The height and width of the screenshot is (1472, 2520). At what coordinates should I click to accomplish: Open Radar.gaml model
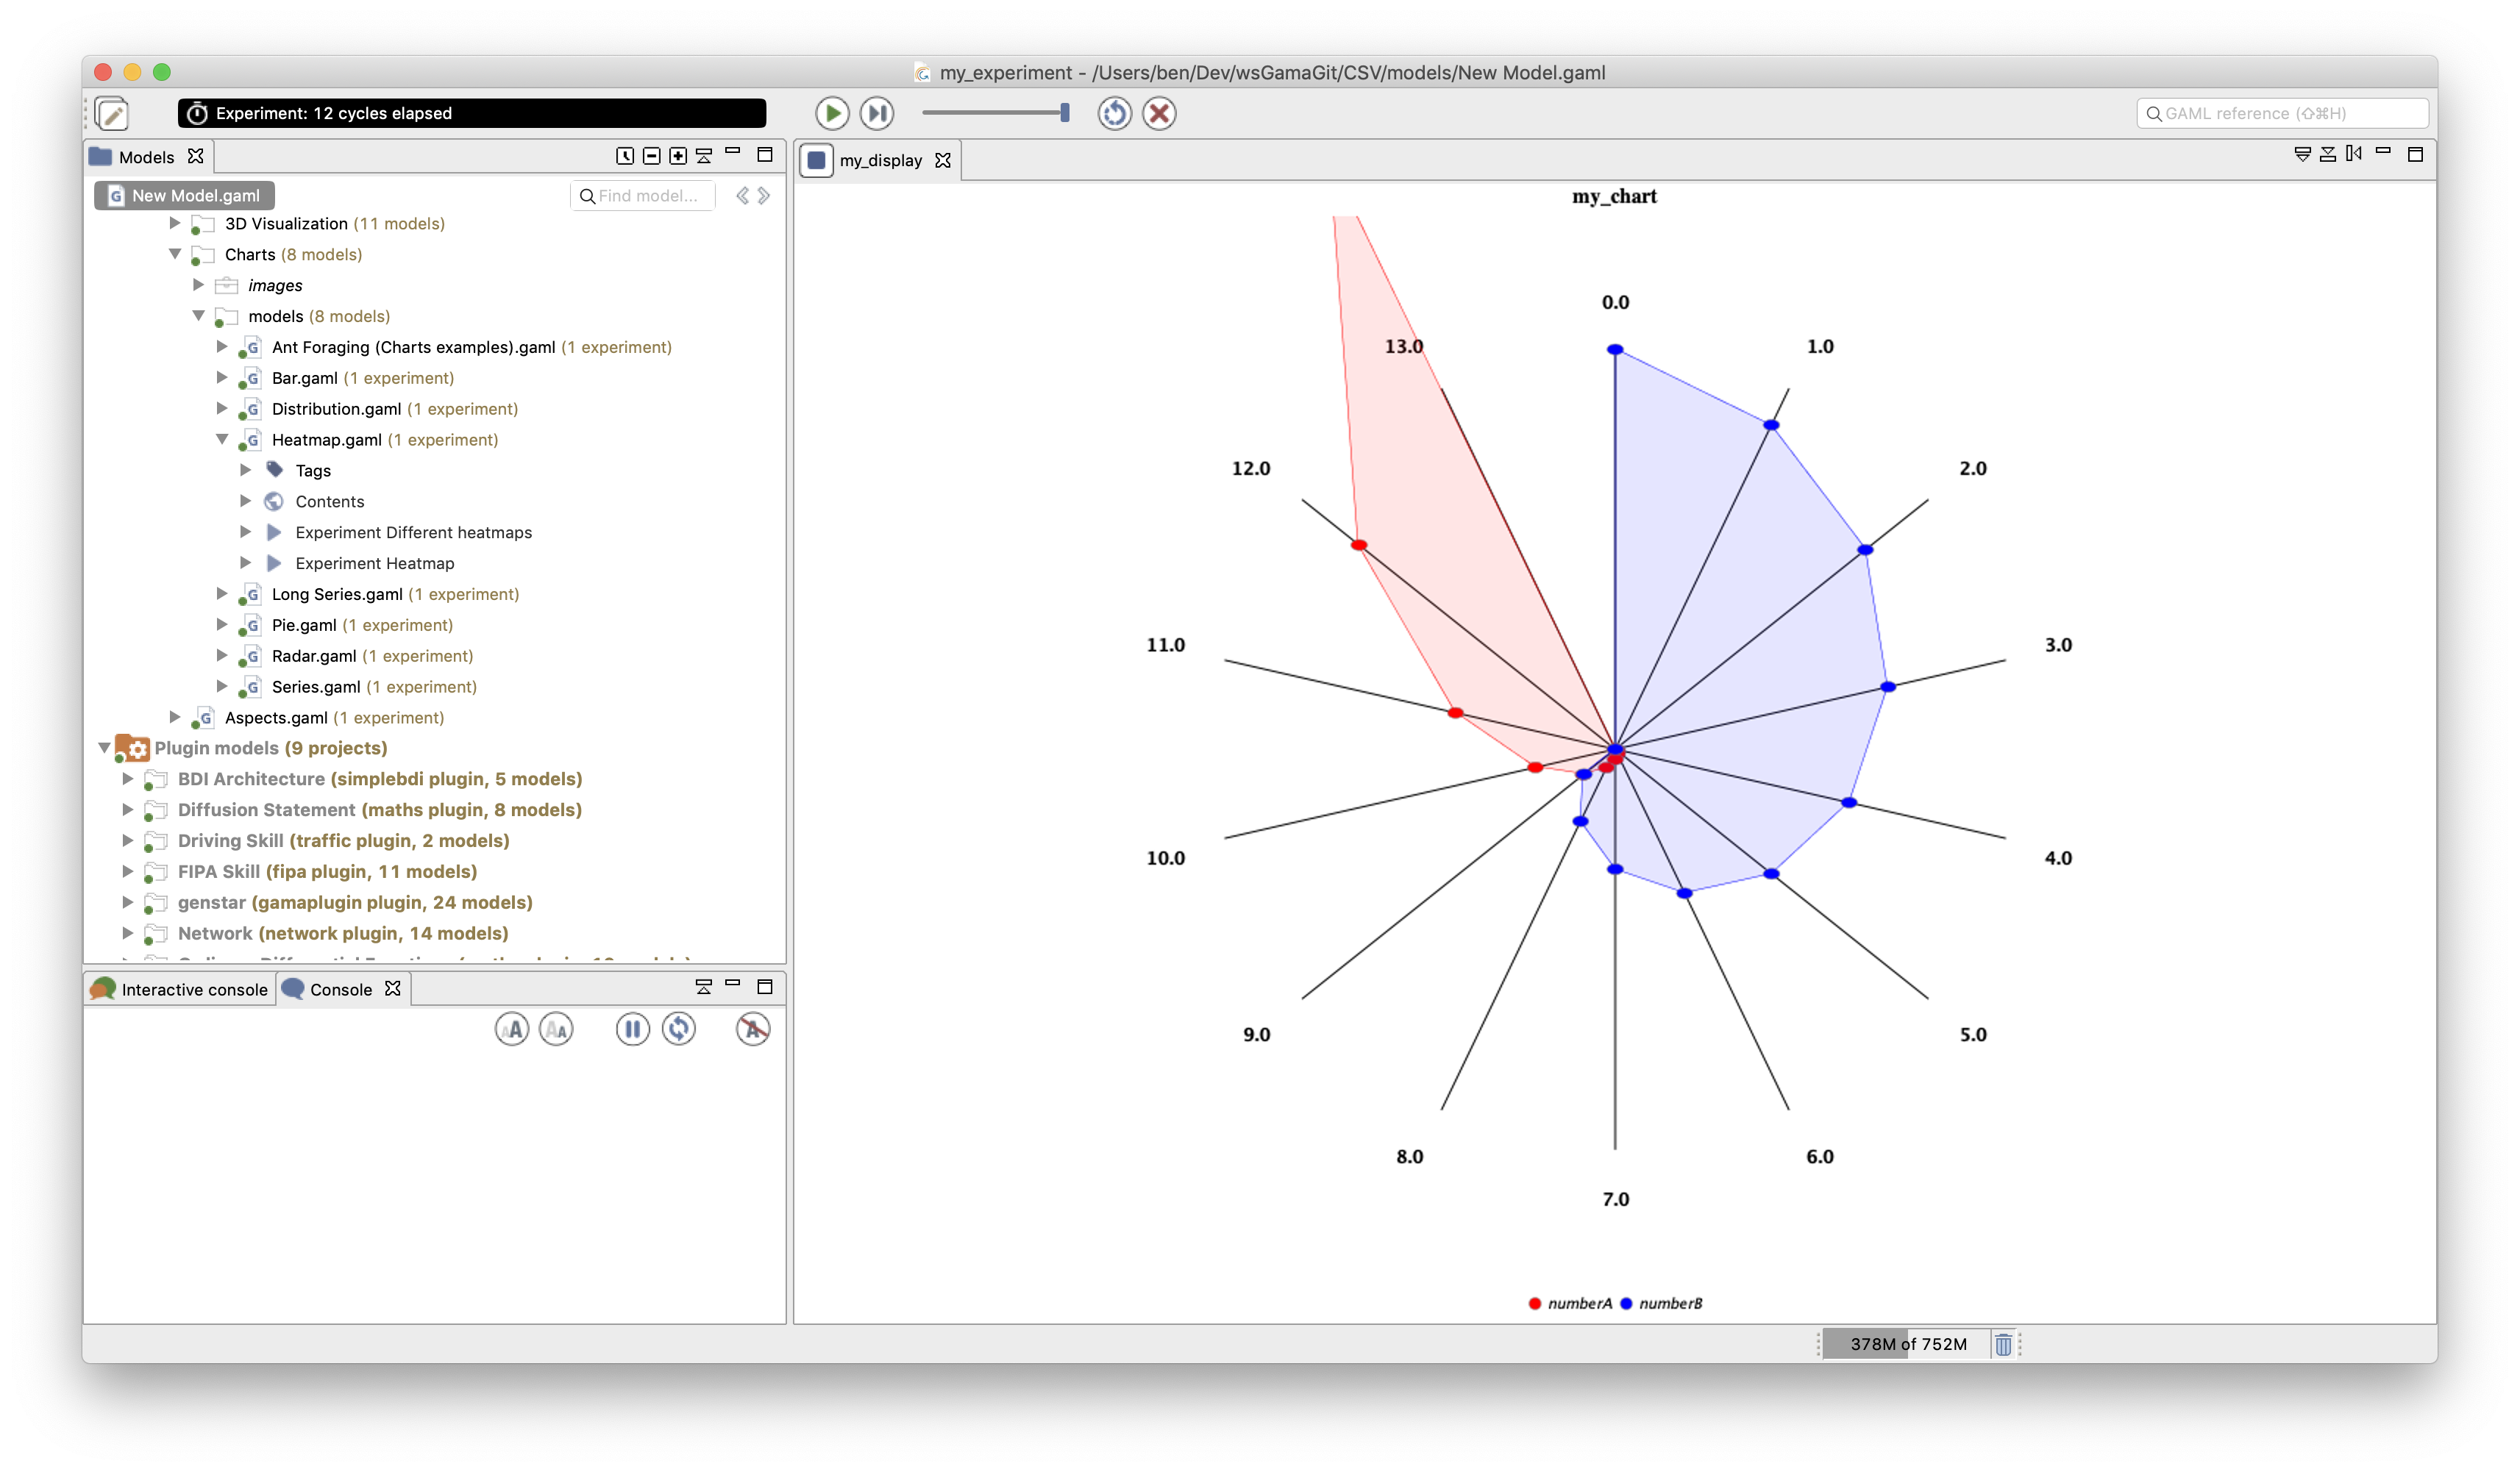[314, 657]
